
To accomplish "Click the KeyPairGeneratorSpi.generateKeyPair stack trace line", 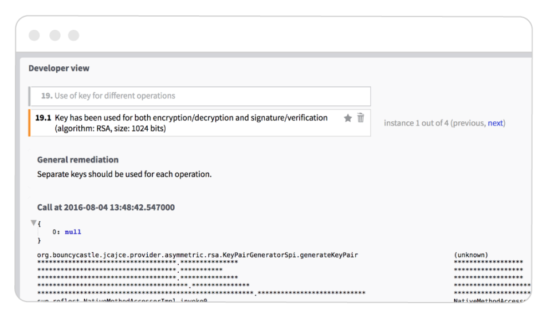I will pyautogui.click(x=198, y=255).
